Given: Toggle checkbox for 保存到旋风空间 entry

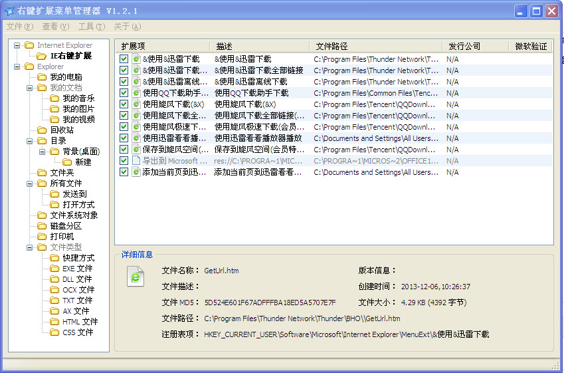Looking at the screenshot, I should (x=124, y=149).
